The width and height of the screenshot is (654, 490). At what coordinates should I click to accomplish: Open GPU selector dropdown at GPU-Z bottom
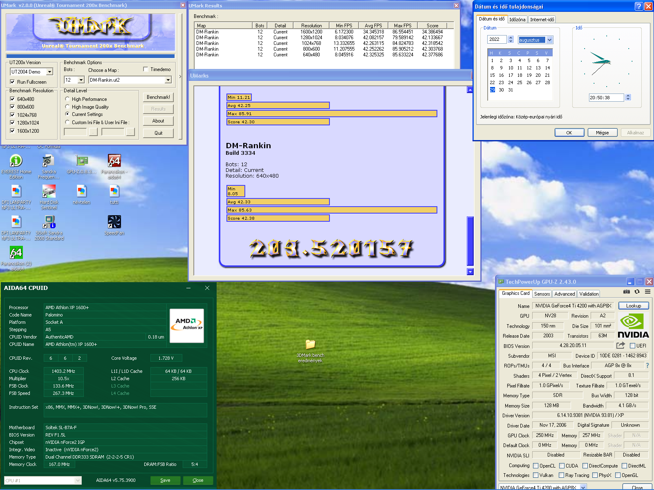tap(583, 487)
